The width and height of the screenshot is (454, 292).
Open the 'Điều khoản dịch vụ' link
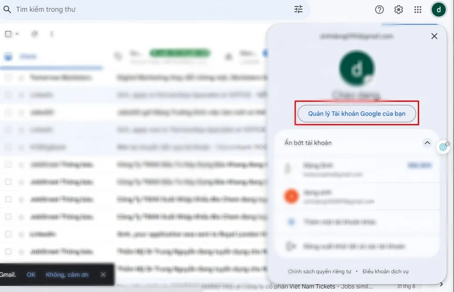click(385, 271)
